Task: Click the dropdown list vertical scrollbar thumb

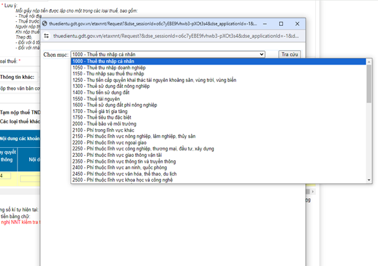Action: (369, 84)
